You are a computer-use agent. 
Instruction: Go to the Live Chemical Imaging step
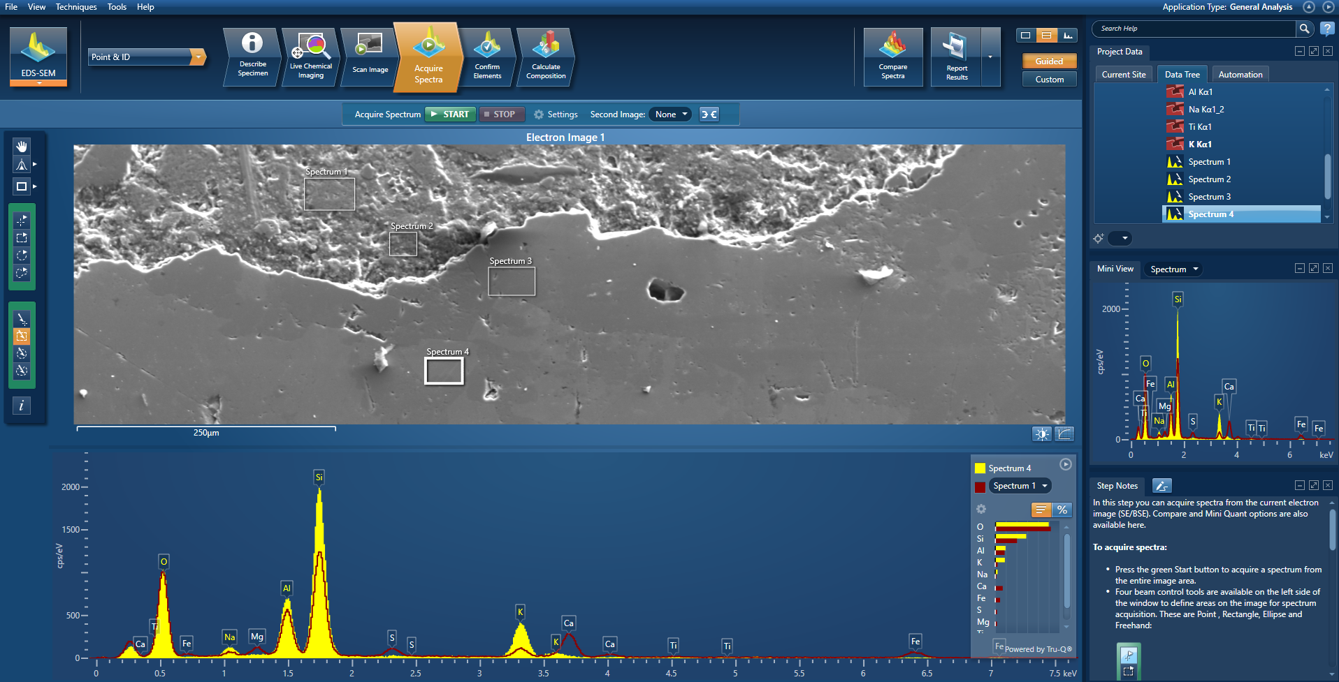(311, 56)
